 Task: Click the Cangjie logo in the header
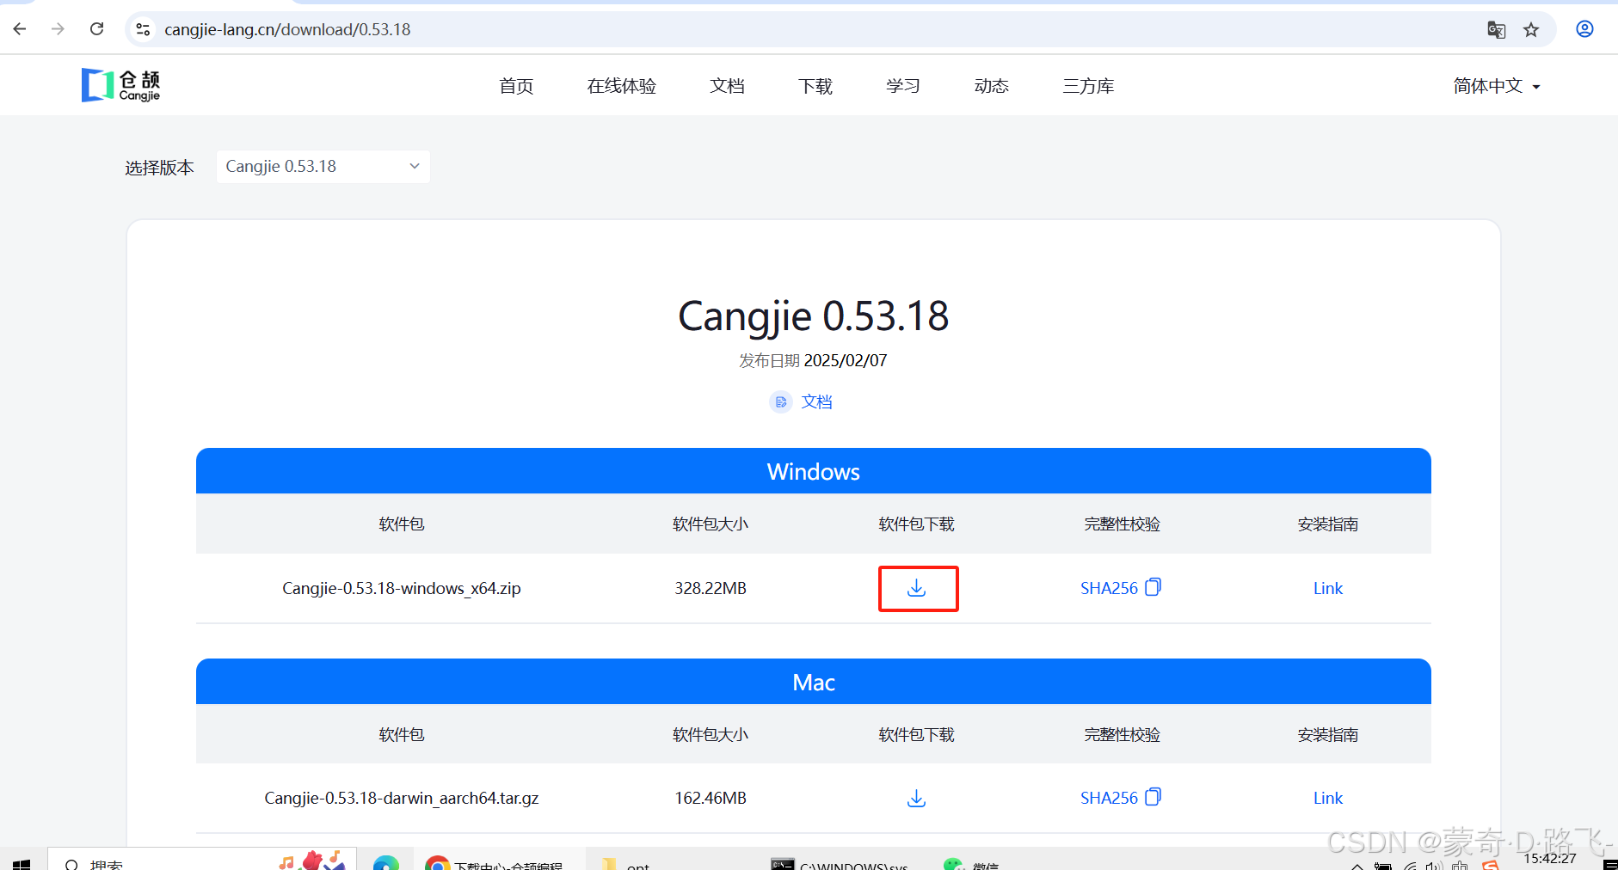(x=121, y=85)
